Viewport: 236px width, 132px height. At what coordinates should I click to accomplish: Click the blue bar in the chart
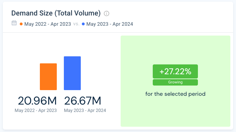pos(72,73)
